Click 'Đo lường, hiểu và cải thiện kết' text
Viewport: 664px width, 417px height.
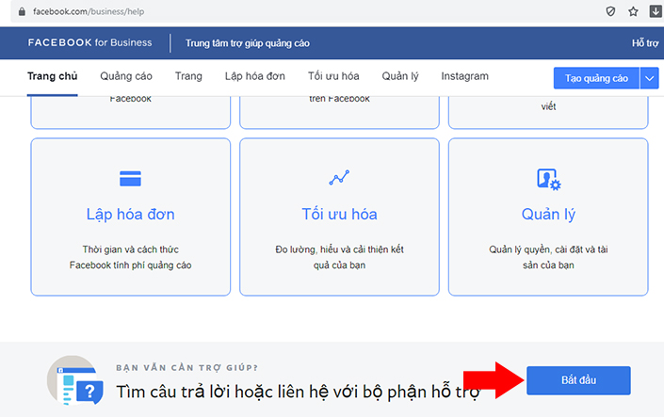[x=339, y=249]
